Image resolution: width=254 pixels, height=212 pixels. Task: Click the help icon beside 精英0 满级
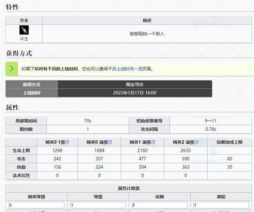(x=110, y=142)
